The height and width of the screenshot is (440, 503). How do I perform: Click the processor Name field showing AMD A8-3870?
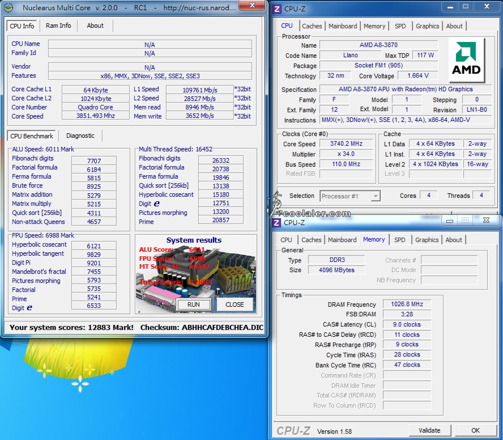[x=378, y=45]
